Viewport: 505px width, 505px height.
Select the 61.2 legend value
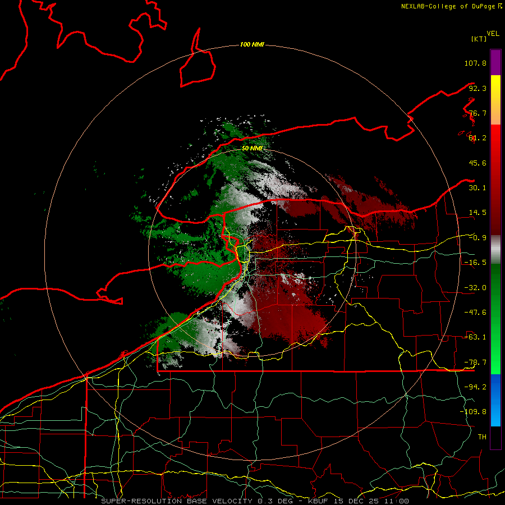pos(478,138)
